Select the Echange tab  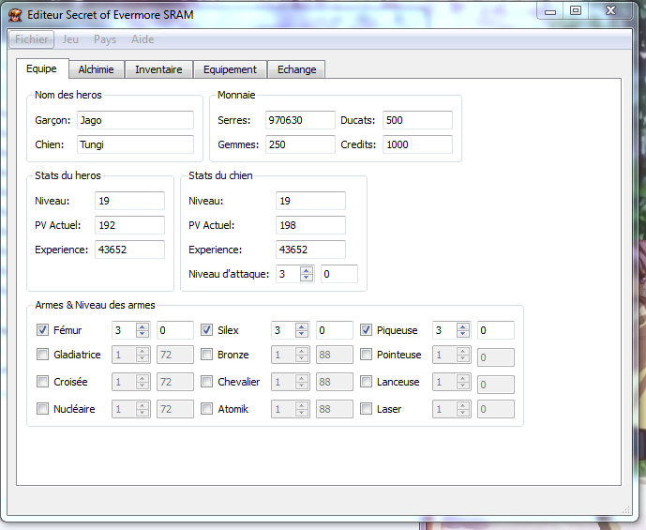coord(296,69)
